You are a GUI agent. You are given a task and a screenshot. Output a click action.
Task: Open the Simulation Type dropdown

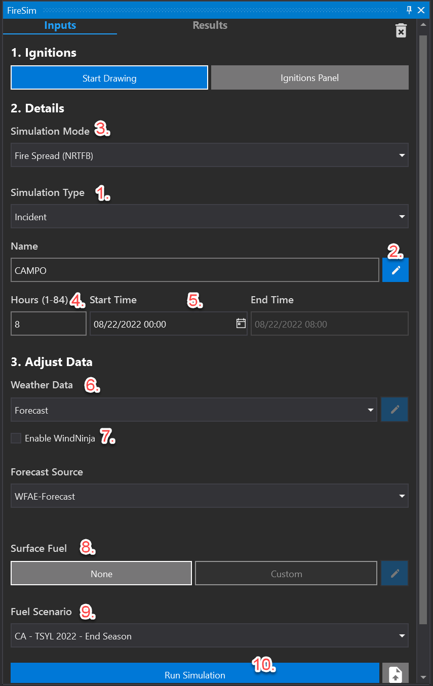coord(209,217)
